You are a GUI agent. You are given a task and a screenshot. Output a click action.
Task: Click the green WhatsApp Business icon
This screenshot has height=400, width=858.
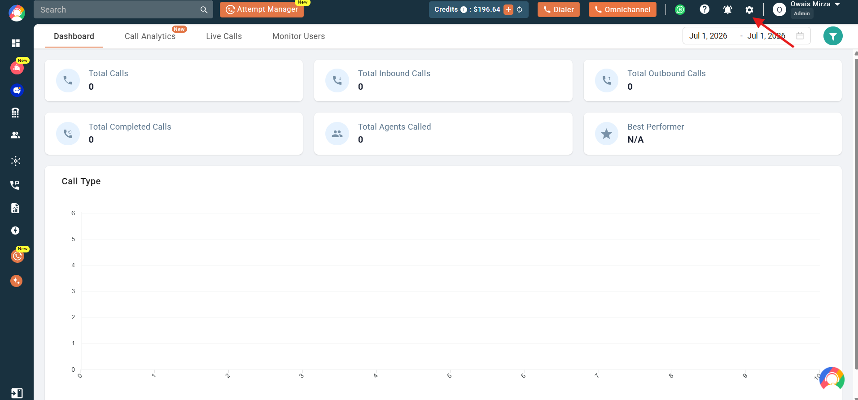point(680,9)
